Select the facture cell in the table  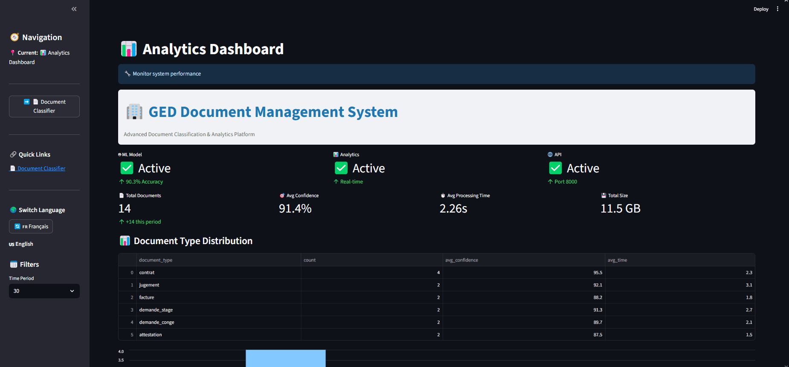click(218, 297)
